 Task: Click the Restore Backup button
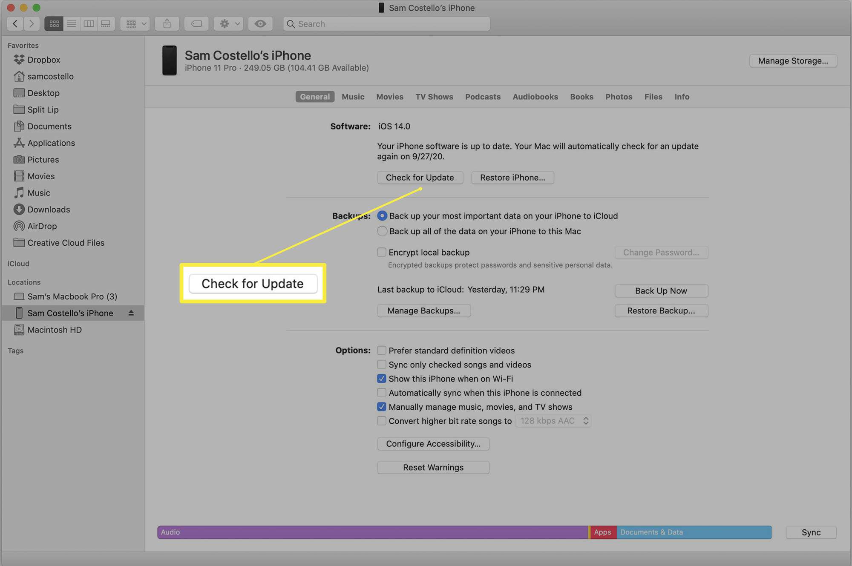point(661,311)
